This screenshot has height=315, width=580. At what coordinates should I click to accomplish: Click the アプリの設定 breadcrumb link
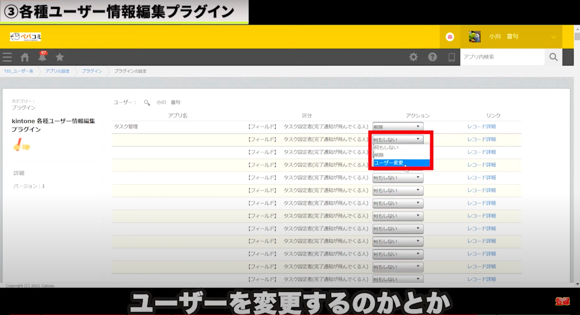pos(57,71)
